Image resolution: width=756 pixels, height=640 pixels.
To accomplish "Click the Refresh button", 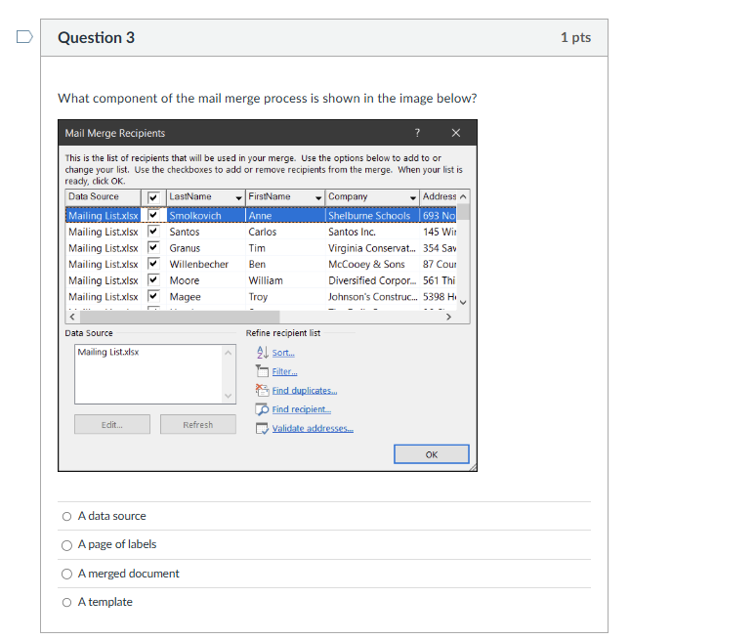I will tap(197, 424).
